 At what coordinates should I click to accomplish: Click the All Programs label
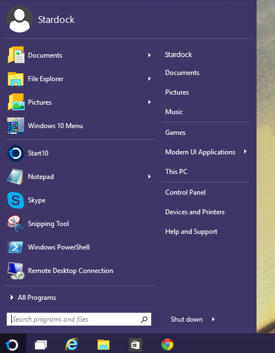click(37, 298)
